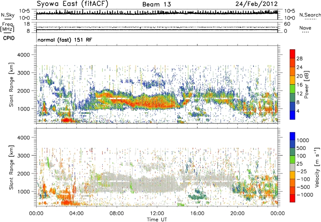321x222 pixels.
Task: Click the "Beam 13" heading
Action: click(x=156, y=4)
